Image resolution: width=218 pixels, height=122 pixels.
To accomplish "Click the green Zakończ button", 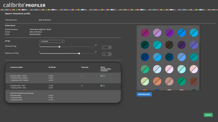I will [208, 115].
